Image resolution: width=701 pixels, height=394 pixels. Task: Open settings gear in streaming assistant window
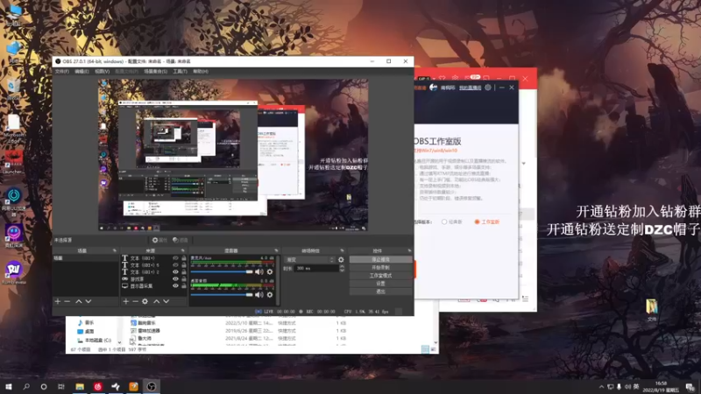click(488, 88)
